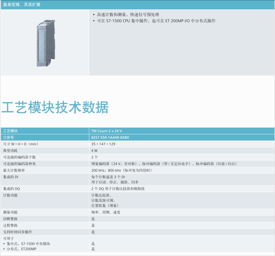The image size is (275, 256).
Task: Click the '尺寸 W×H×D (mm)' label
Action: tap(21, 144)
